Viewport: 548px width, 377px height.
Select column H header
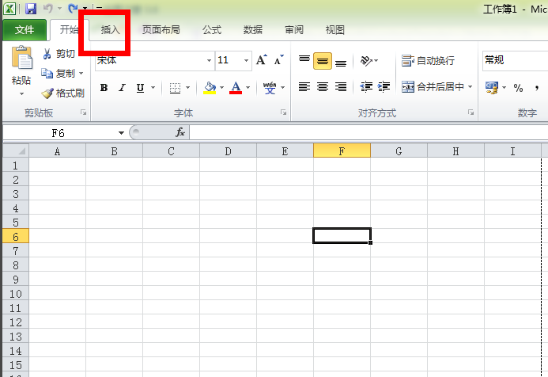coord(455,151)
